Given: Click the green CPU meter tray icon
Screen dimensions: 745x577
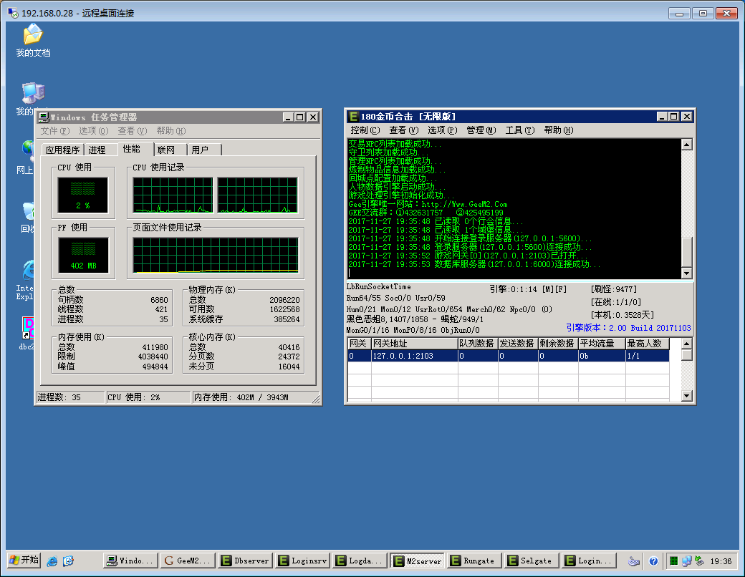Looking at the screenshot, I should pyautogui.click(x=674, y=561).
